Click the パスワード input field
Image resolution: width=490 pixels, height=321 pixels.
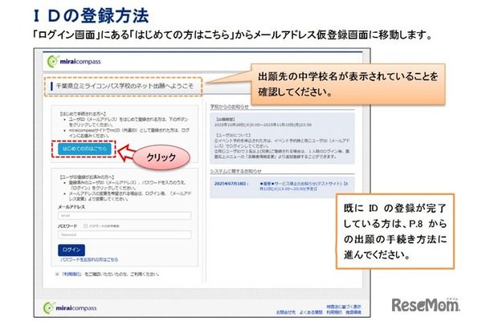coord(120,234)
